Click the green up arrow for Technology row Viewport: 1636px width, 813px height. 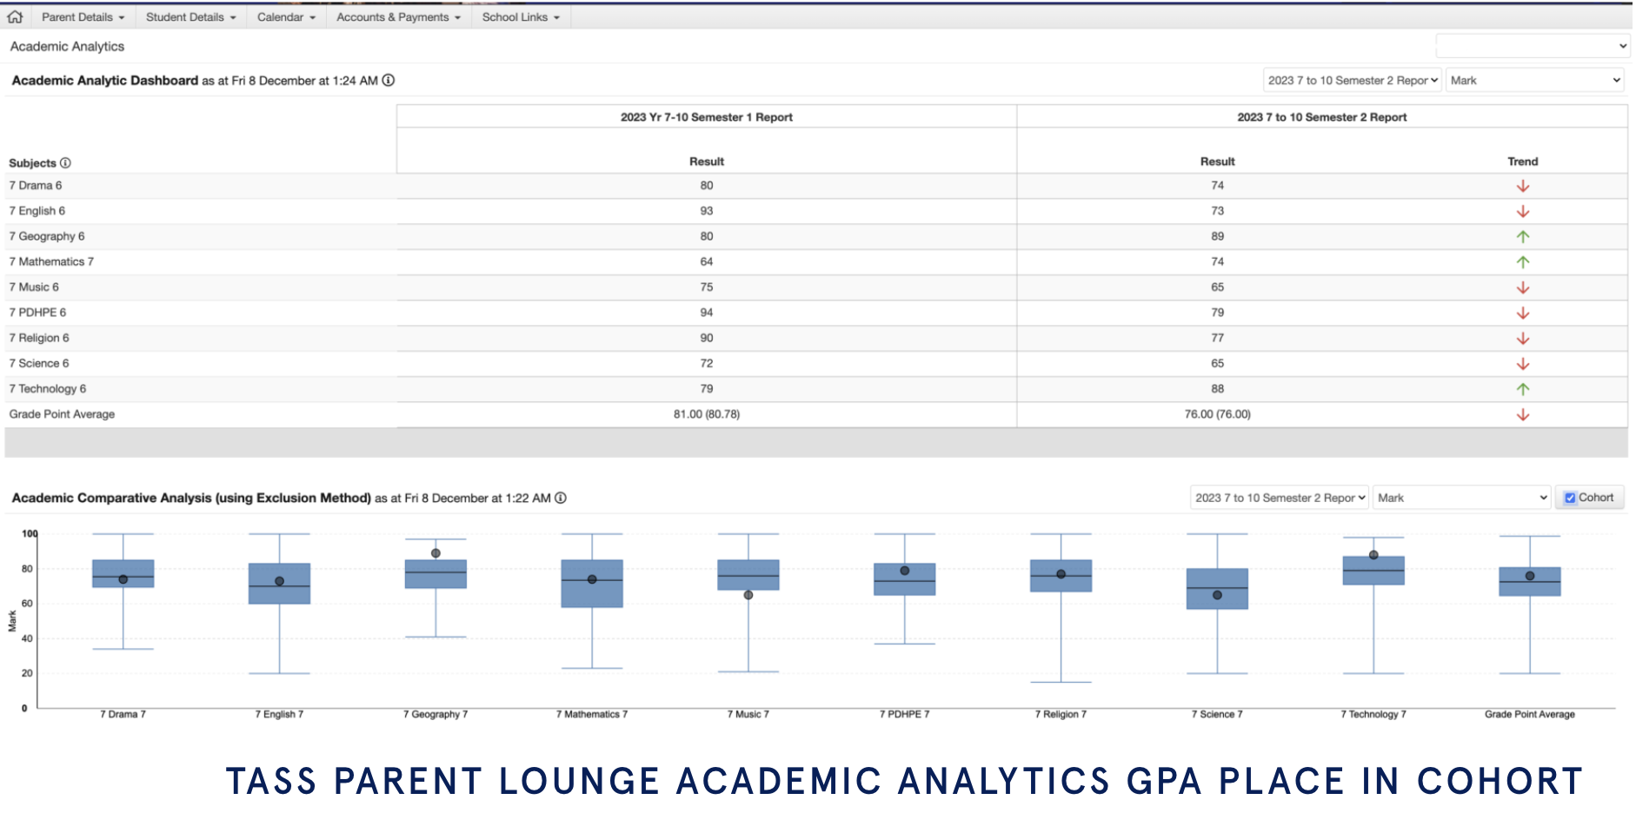coord(1522,389)
